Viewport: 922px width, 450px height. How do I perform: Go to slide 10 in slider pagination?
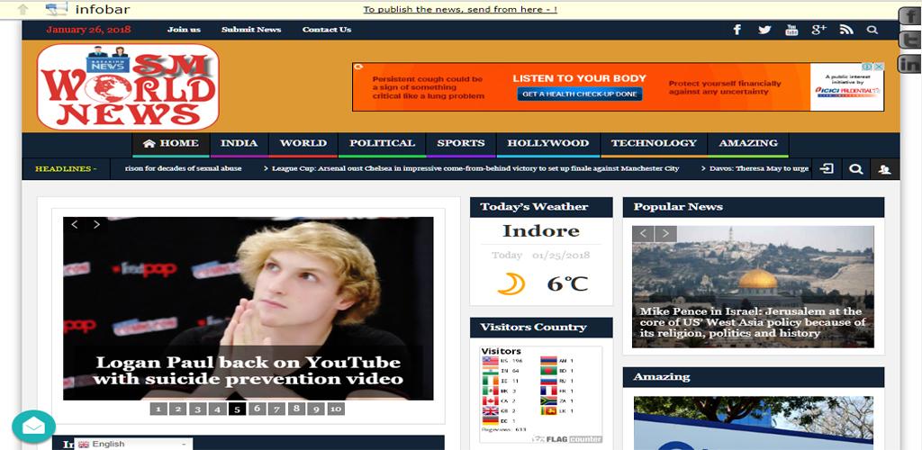pyautogui.click(x=336, y=409)
